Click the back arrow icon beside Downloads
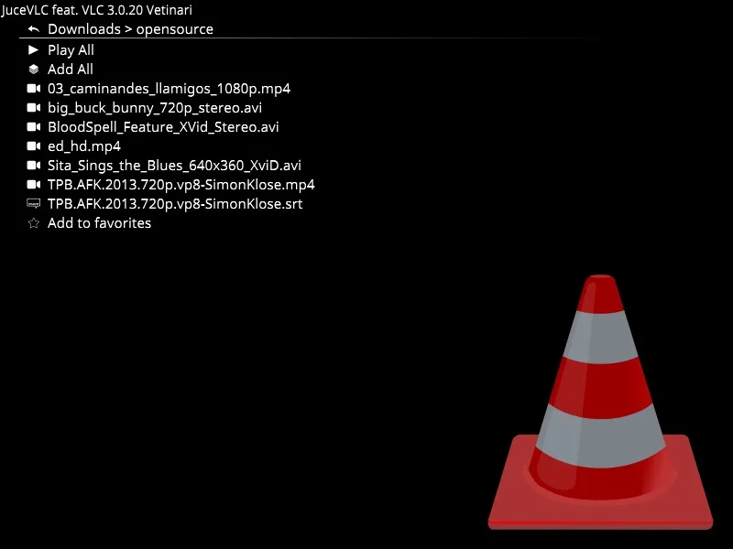The height and width of the screenshot is (549, 733). (34, 29)
